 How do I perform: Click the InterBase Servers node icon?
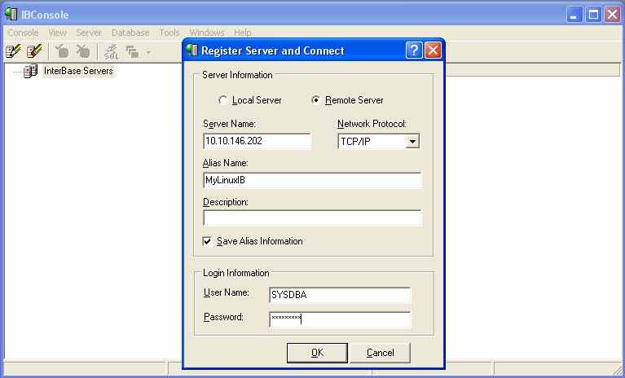(31, 71)
